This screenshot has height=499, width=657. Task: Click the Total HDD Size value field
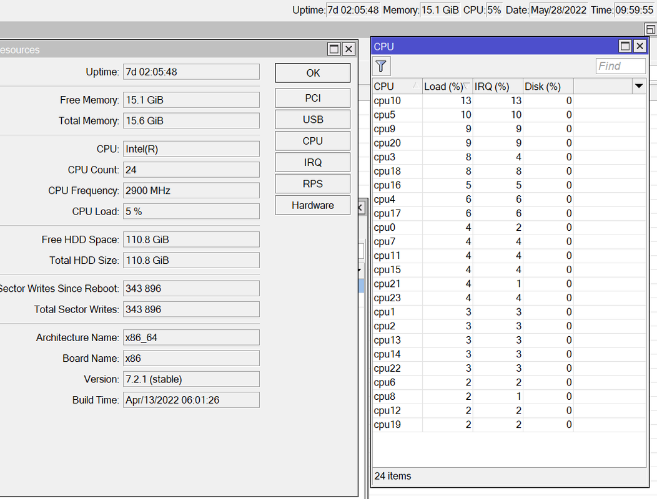[191, 260]
